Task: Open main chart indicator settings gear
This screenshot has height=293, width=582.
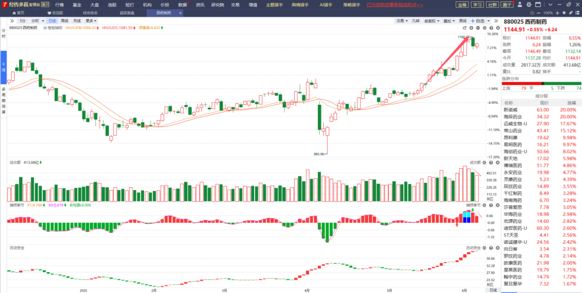Action: [485, 28]
